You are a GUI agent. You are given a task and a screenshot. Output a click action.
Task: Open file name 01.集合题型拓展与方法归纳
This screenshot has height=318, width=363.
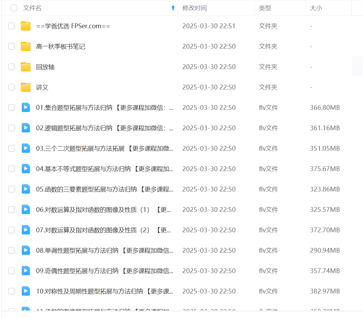coord(105,107)
